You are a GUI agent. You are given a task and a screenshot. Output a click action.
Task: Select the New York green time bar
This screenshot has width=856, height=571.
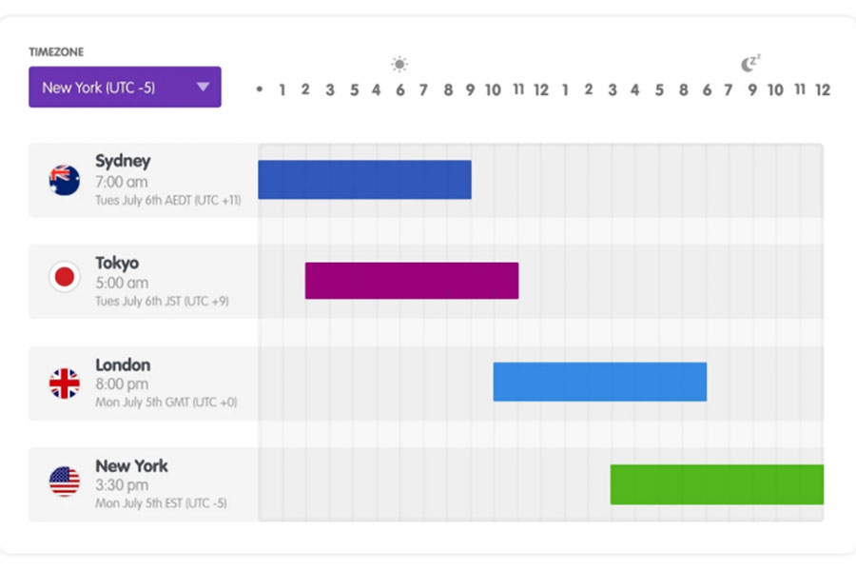click(x=717, y=484)
